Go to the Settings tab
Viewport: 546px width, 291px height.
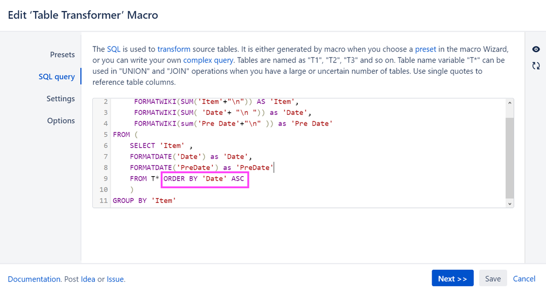pos(60,98)
